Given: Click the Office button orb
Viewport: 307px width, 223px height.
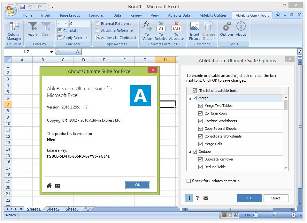Looking at the screenshot, I should 11,10.
